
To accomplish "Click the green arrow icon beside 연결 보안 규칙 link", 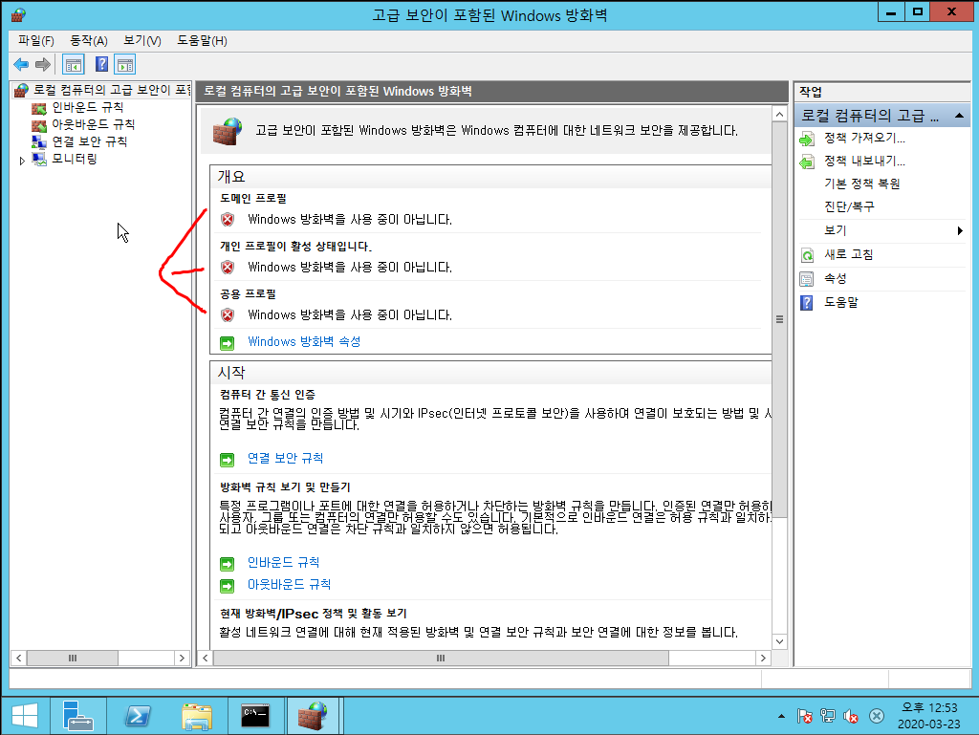I will click(228, 460).
